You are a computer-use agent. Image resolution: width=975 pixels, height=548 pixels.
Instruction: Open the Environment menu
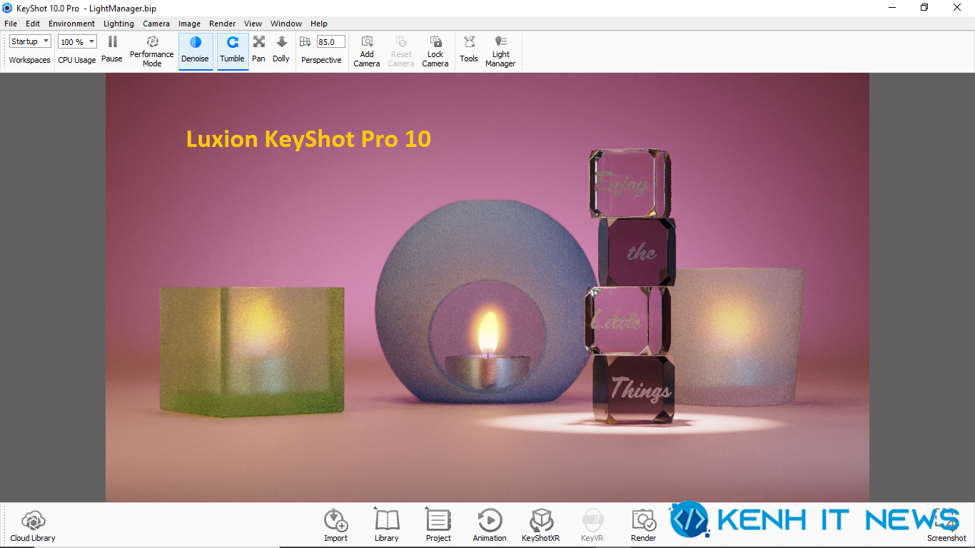pyautogui.click(x=71, y=24)
